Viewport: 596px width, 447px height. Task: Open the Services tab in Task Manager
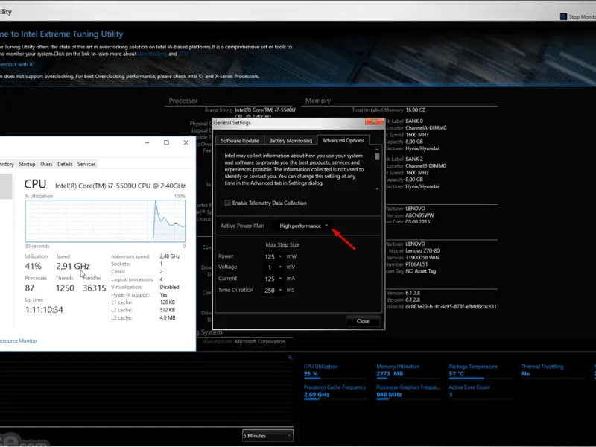tap(86, 164)
